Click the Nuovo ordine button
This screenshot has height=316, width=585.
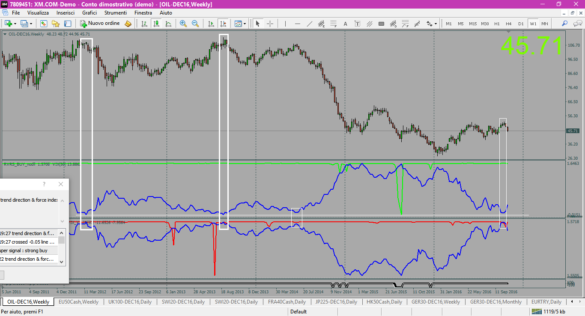[100, 24]
